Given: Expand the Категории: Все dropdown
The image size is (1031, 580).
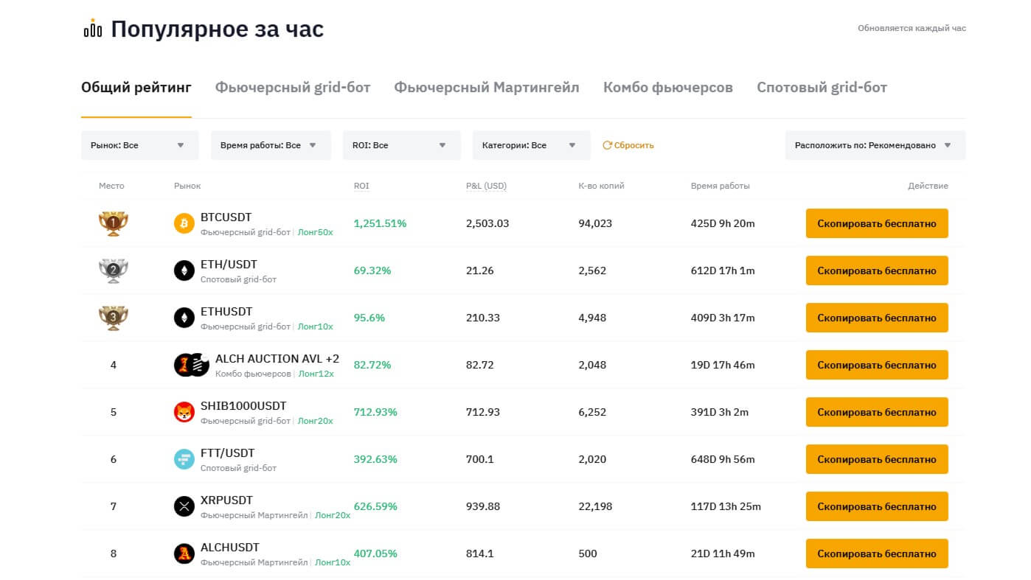Looking at the screenshot, I should tap(531, 145).
